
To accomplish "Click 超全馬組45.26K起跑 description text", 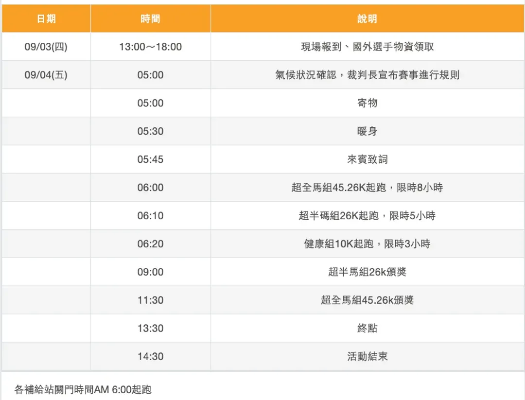I will [x=367, y=188].
